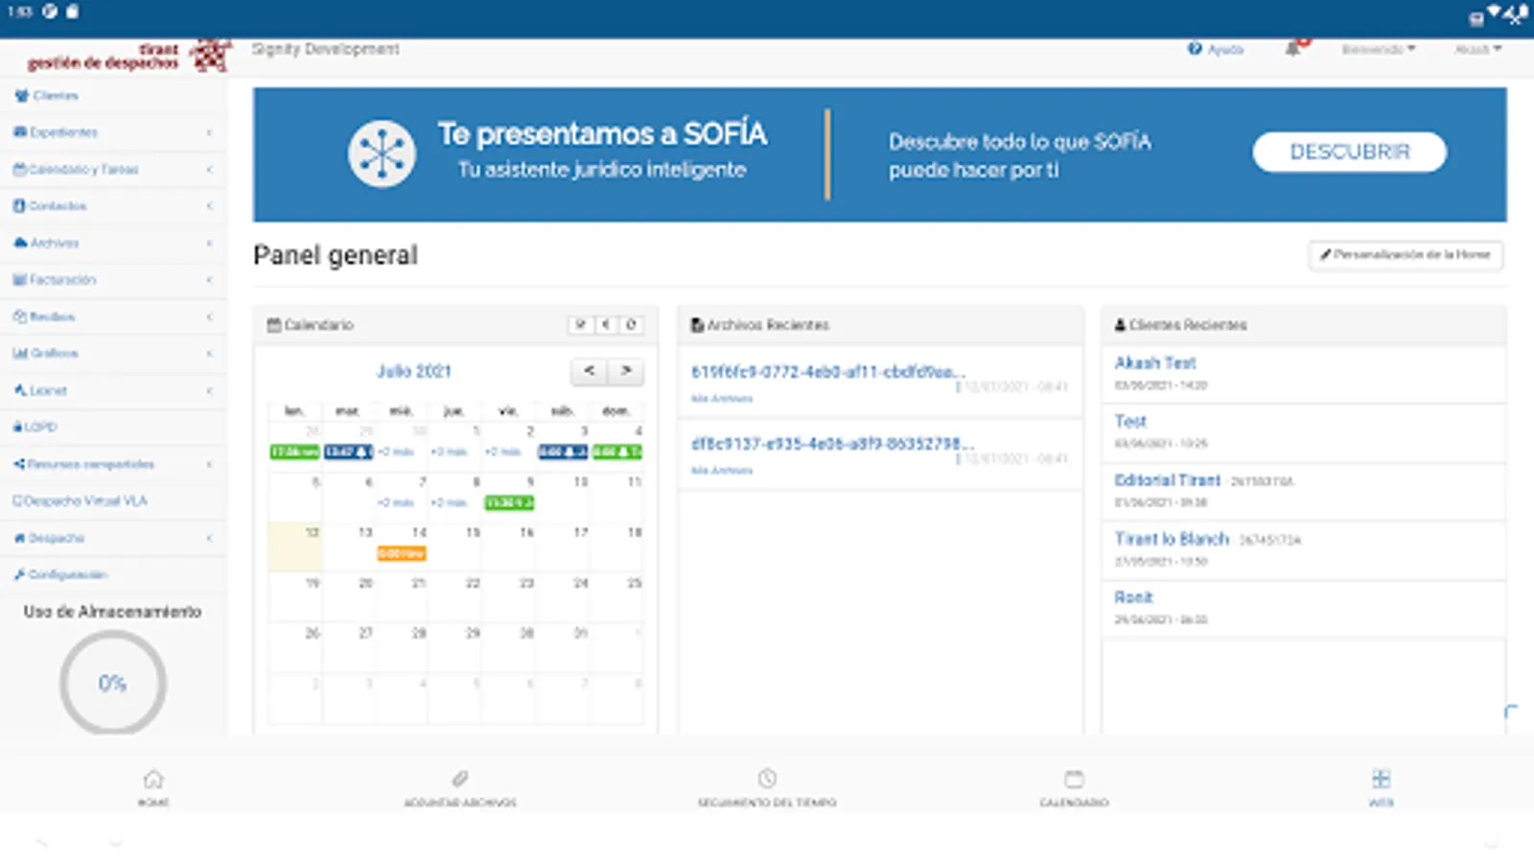Viewport: 1534px width, 863px height.
Task: Click the Calendario panel expand icon
Action: click(581, 325)
